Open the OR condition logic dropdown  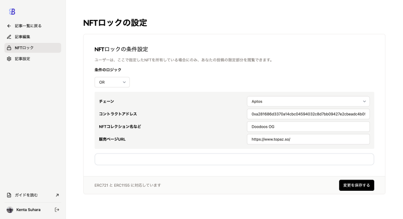click(x=112, y=82)
